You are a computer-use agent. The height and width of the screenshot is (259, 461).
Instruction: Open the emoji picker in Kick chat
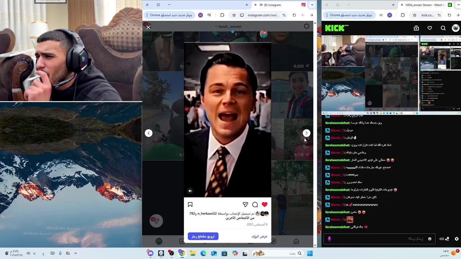[x=430, y=239]
